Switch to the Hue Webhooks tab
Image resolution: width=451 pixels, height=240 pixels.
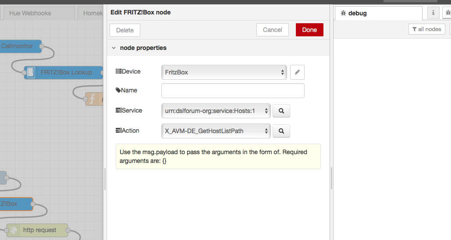(x=30, y=13)
